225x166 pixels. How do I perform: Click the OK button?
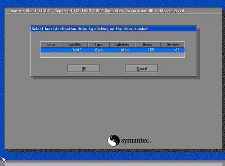click(x=83, y=69)
